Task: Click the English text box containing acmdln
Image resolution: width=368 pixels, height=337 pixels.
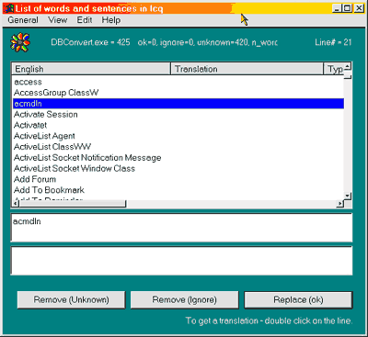Action: 181,228
